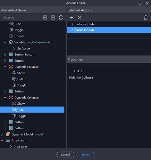151x160 pixels.
Task: Choose Set Value under the variable
Action: (23, 48)
